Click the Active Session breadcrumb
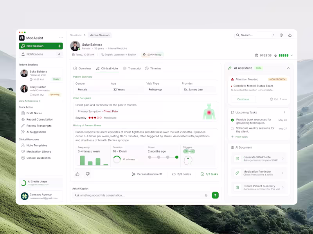313x234 pixels. coord(100,35)
